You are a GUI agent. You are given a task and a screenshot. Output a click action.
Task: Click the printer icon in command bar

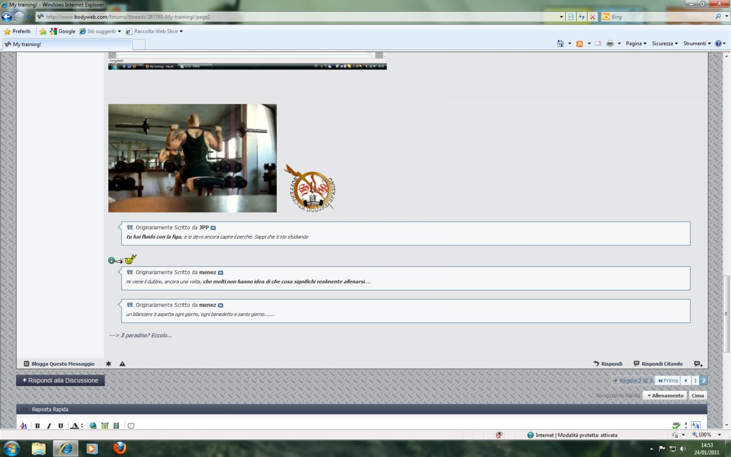609,44
